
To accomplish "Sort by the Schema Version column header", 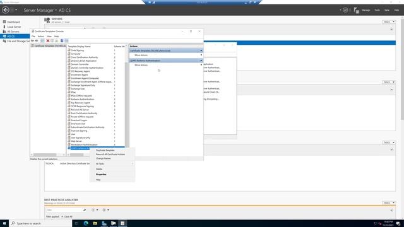I will (x=120, y=46).
